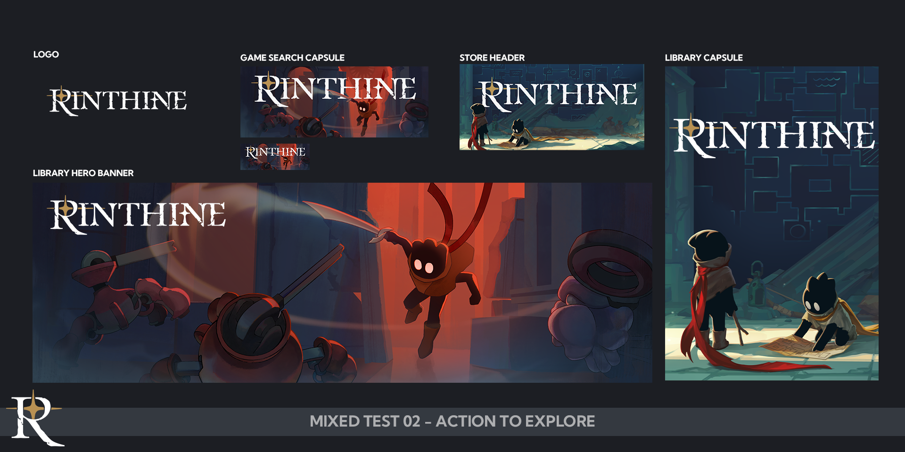
Task: Click the 'LOGO' label
Action: tap(46, 55)
